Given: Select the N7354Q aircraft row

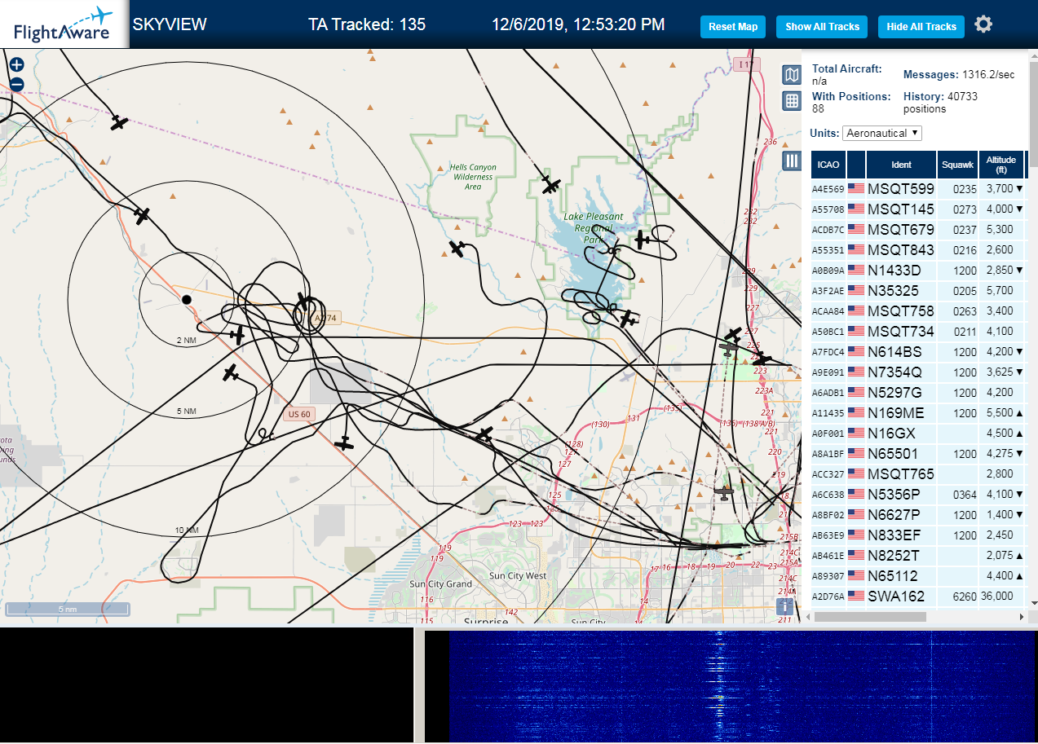Looking at the screenshot, I should click(917, 372).
